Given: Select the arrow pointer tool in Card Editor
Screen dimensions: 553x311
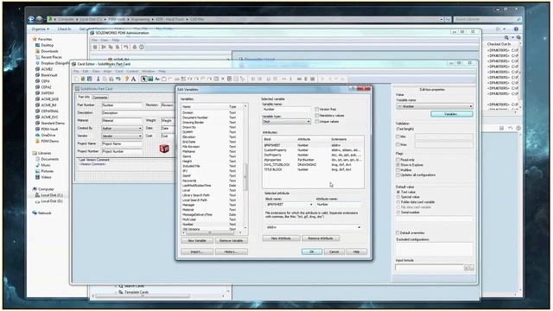Looking at the screenshot, I should (x=144, y=79).
